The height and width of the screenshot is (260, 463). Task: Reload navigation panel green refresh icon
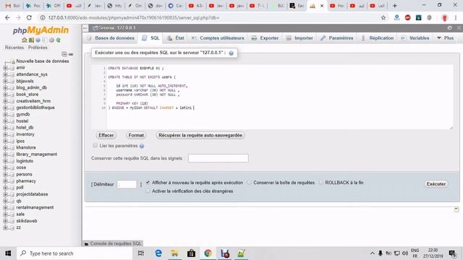59,40
